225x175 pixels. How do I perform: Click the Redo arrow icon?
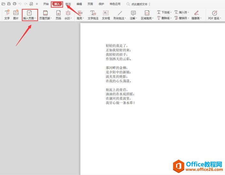pyautogui.click(x=26, y=4)
